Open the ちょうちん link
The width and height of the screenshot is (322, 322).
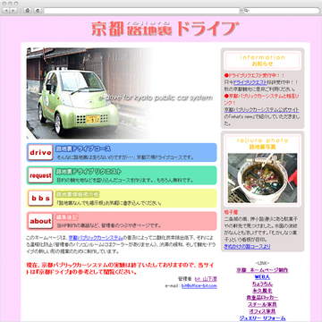[262, 284]
